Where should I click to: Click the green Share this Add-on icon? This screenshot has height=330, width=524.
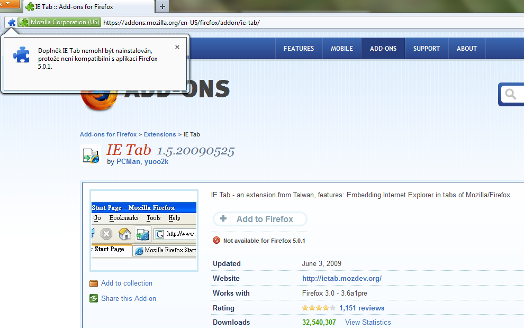94,298
